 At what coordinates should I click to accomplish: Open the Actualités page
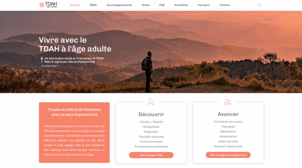pyautogui.click(x=181, y=5)
